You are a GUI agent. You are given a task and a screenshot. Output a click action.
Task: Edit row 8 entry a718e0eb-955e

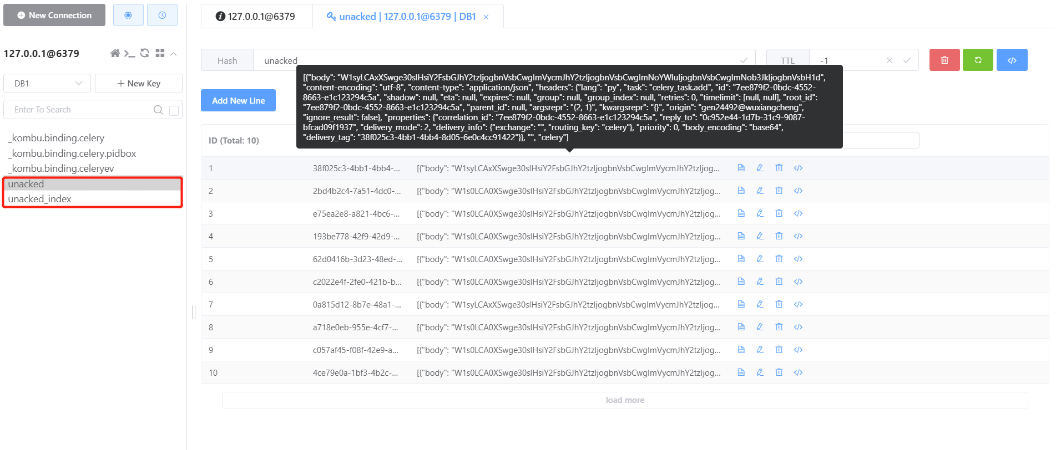tap(760, 327)
